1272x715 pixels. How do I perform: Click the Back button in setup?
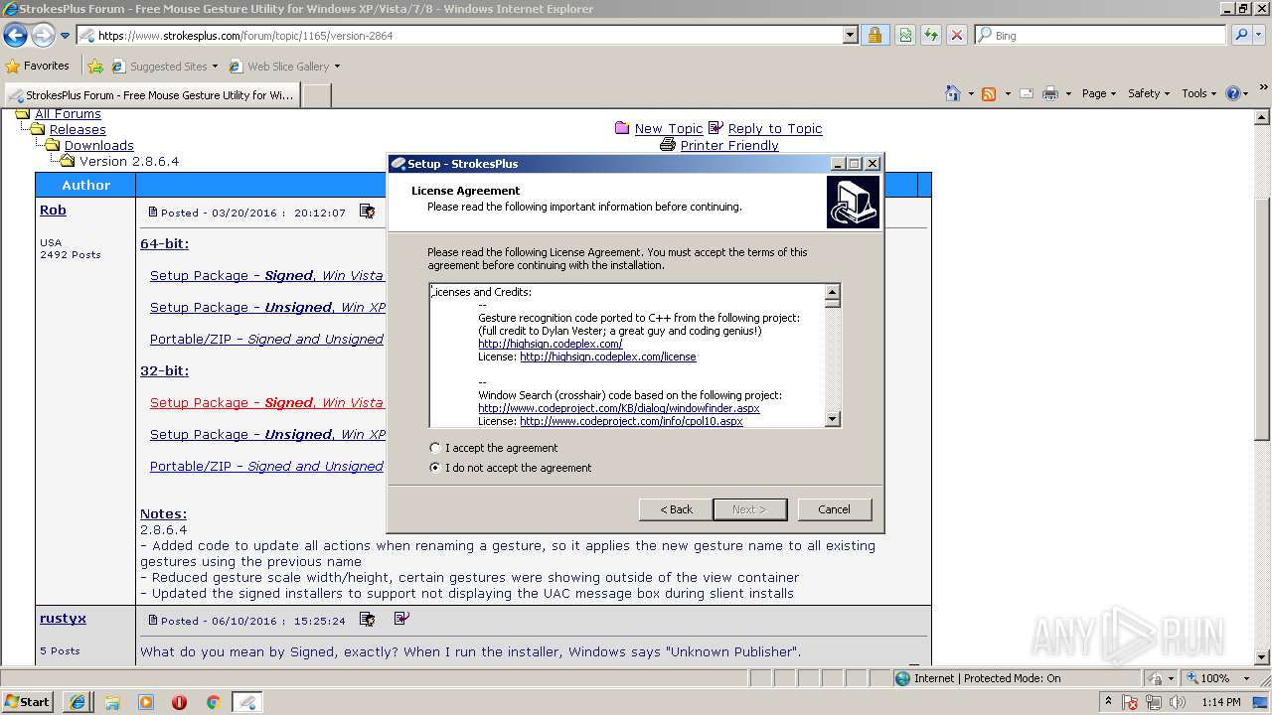[676, 509]
